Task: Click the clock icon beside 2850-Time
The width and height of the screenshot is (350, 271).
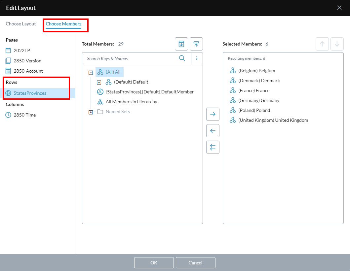Action: tap(8, 115)
